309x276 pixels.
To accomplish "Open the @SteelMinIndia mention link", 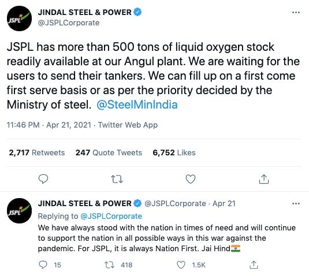I will [x=137, y=105].
